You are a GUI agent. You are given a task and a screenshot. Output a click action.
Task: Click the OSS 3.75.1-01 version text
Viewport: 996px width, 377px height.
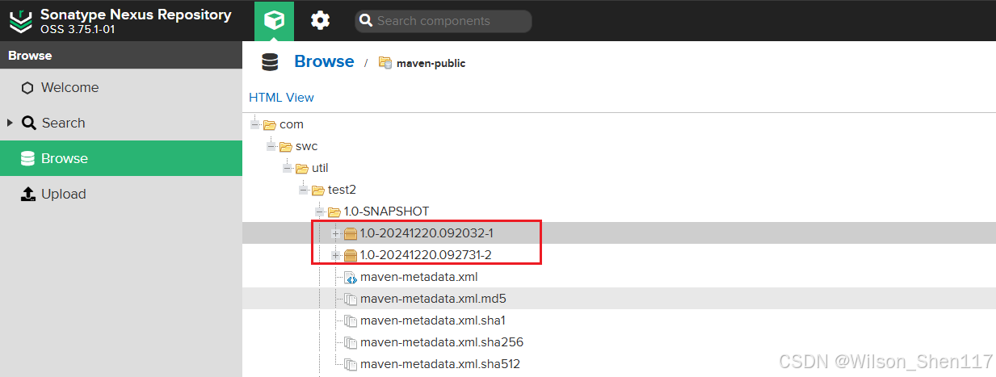coord(77,30)
